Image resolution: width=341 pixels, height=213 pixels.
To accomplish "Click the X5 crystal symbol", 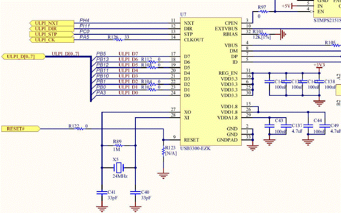I will 119,168.
